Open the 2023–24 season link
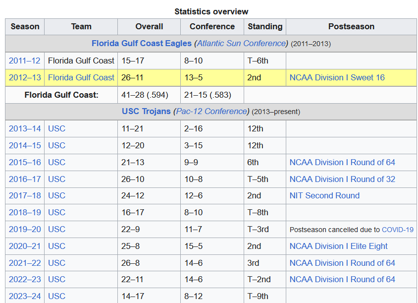This screenshot has height=303, width=418. click(x=25, y=296)
